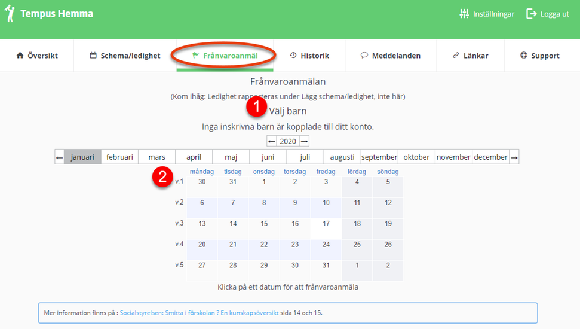Screen dimensions: 580x329
Task: Open Översikt via the house icon
Action: [20, 55]
